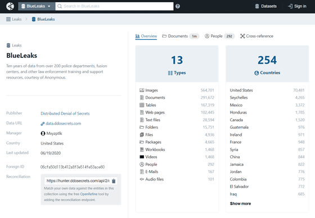Click the Aleph logo icon in header
The height and width of the screenshot is (218, 315).
10,6
